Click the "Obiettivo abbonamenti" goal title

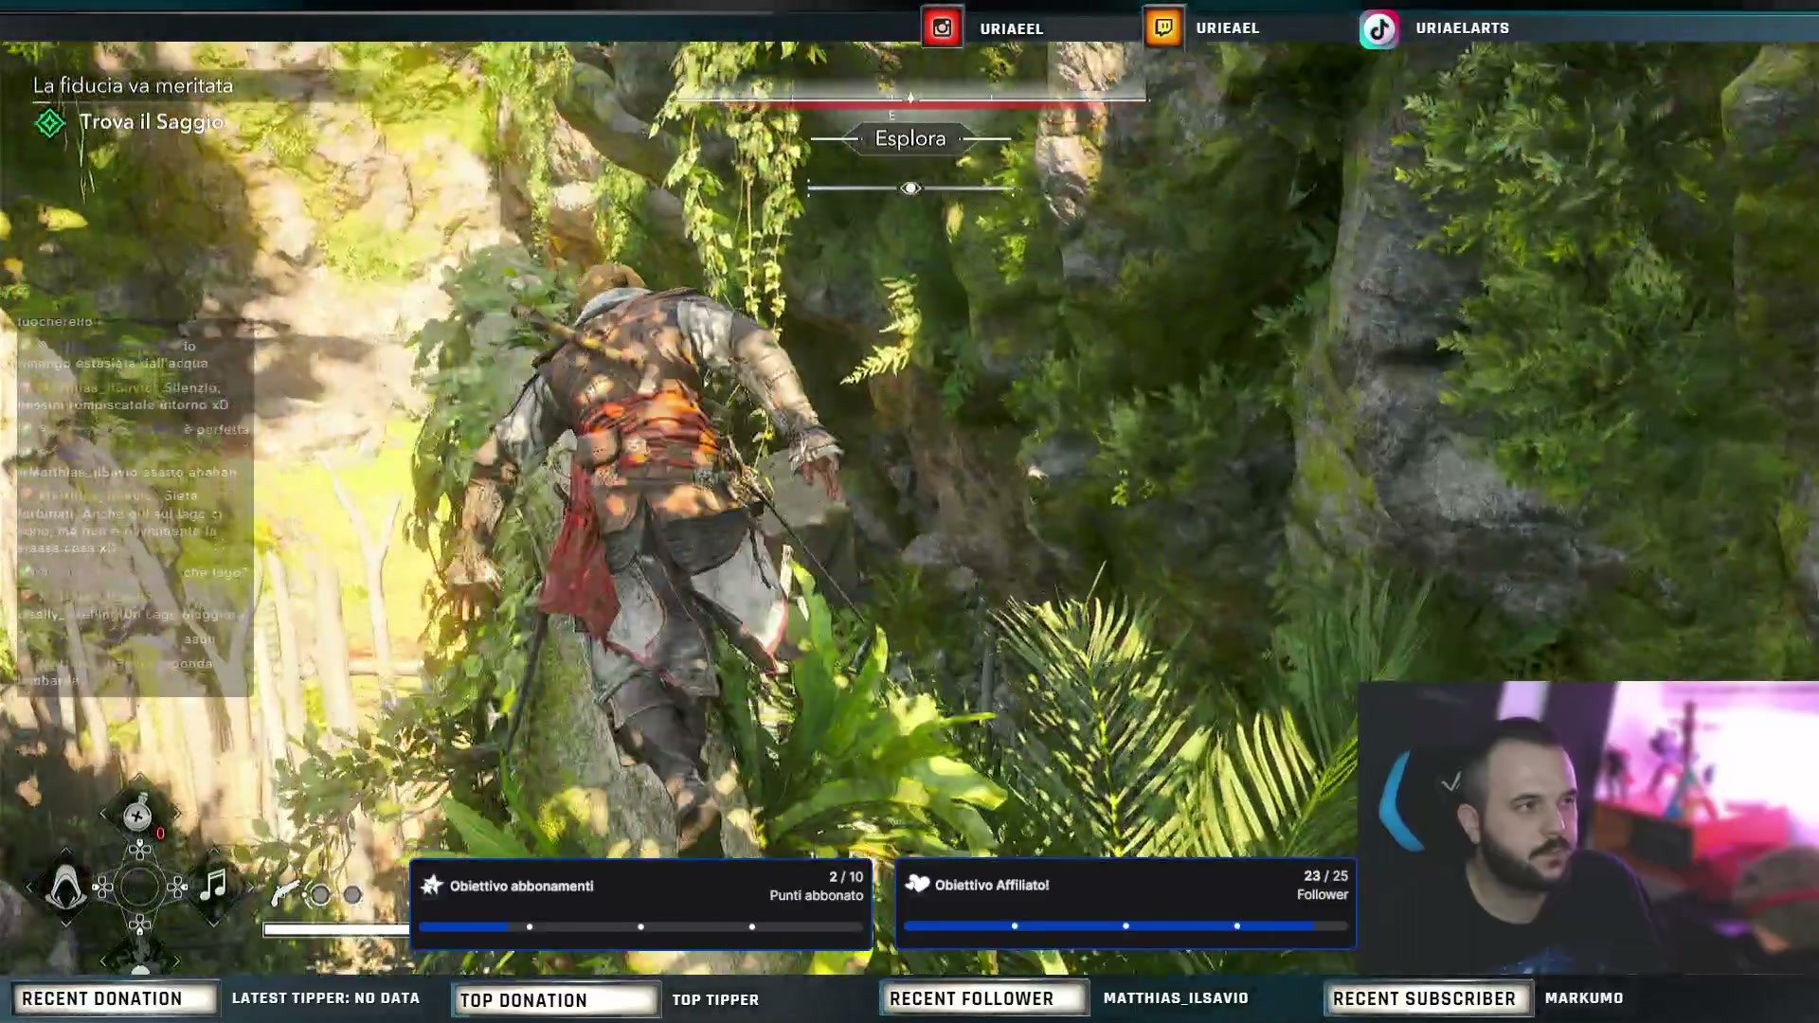coord(521,887)
